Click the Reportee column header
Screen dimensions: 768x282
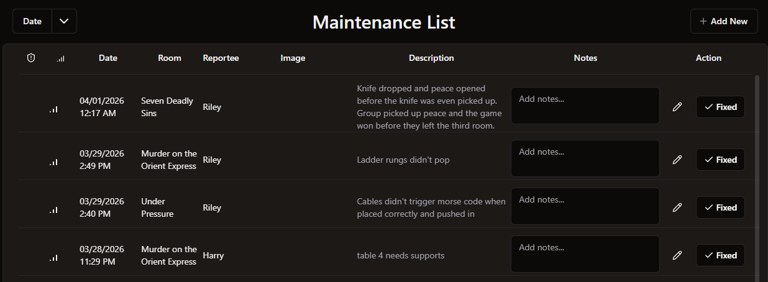221,58
